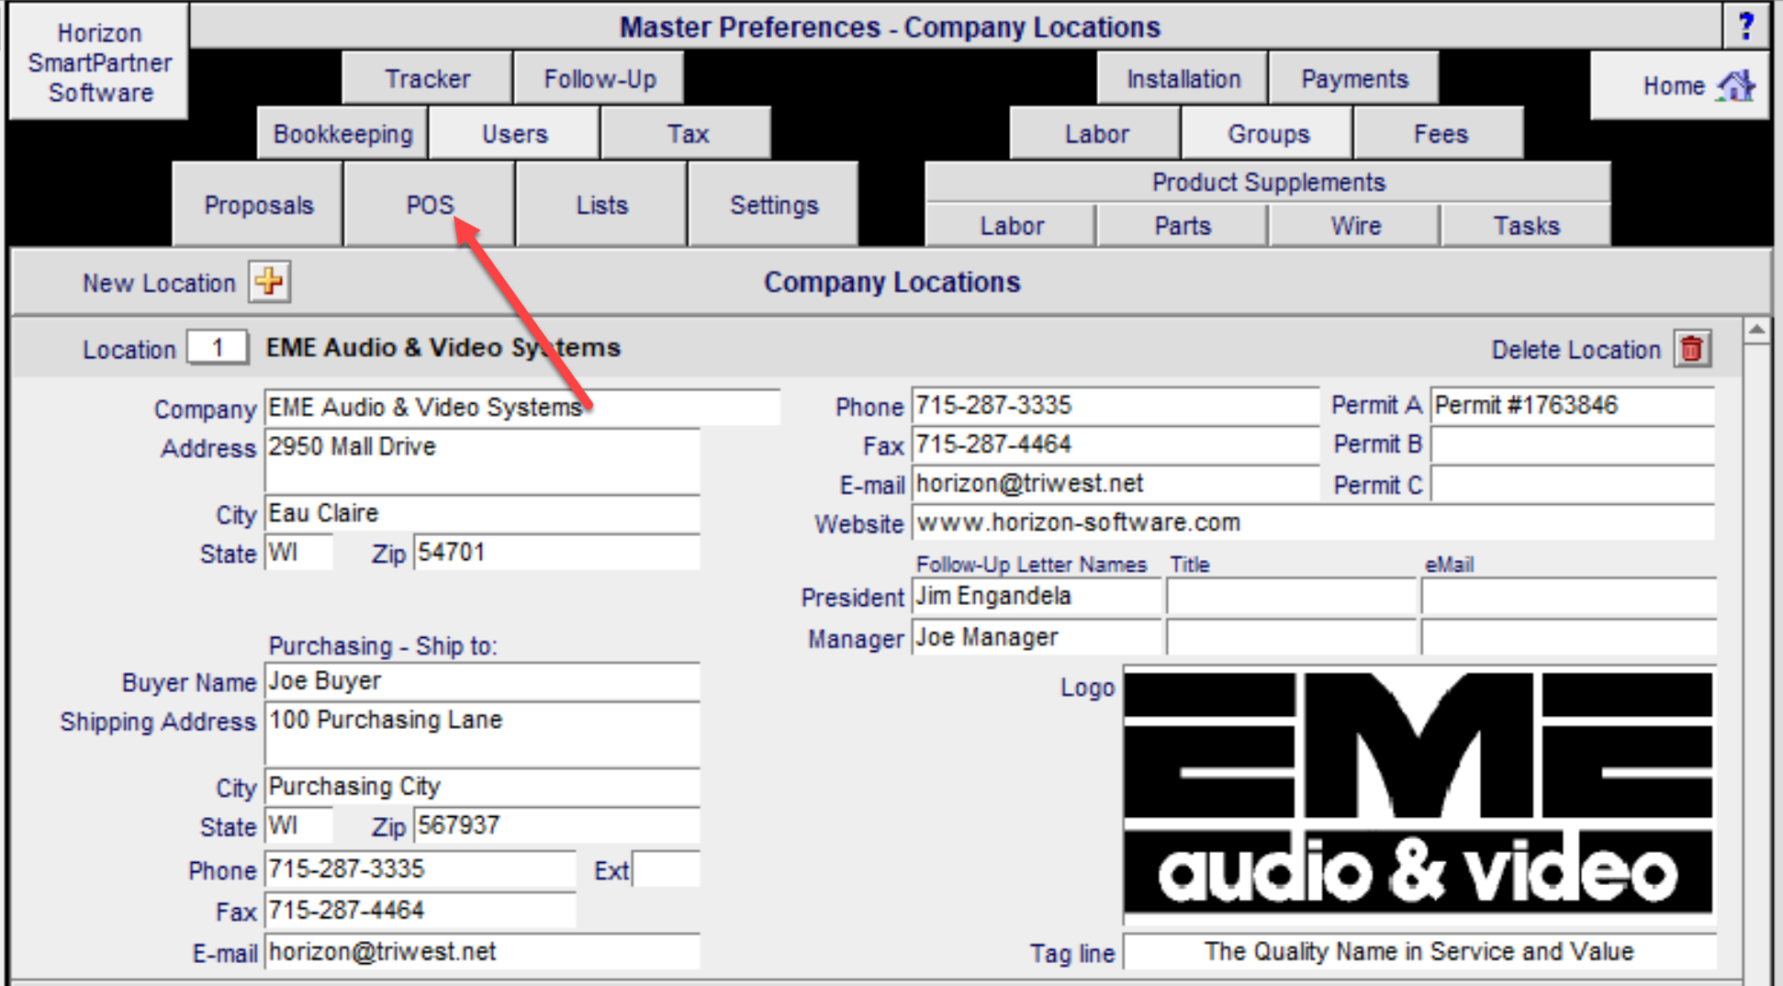1783x986 pixels.
Task: Click the shipping State field near 567937
Action: click(299, 825)
